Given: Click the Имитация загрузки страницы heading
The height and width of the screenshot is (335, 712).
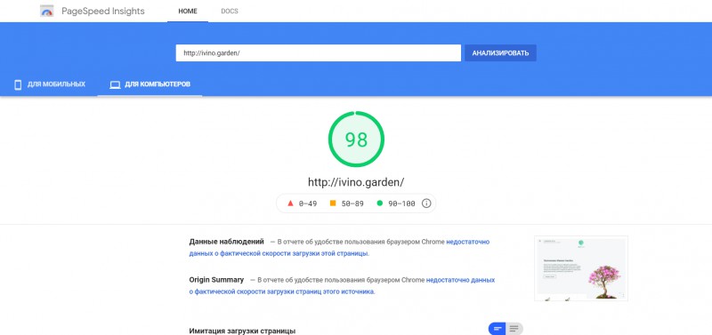Looking at the screenshot, I should pos(242,331).
